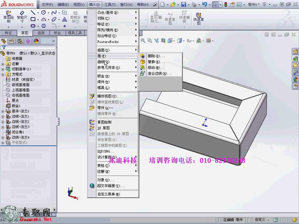Pick the Point sketch tool
This screenshot has width=299, height=224.
point(65,26)
